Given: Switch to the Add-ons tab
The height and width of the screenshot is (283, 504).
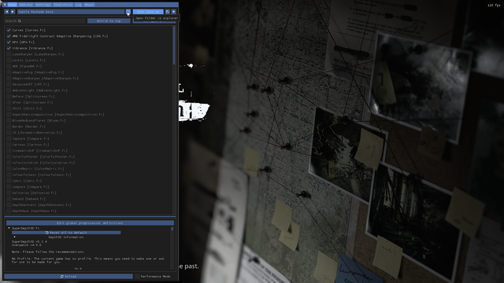Looking at the screenshot, I should [x=26, y=5].
